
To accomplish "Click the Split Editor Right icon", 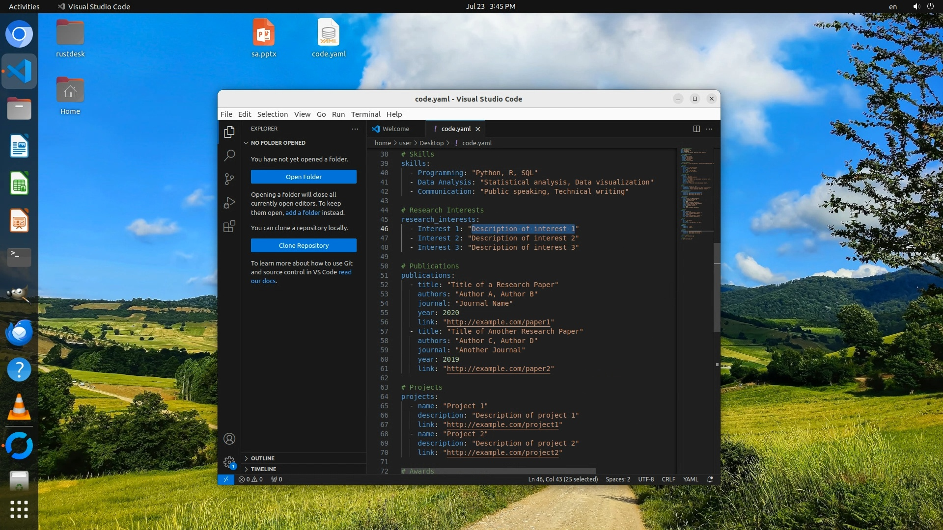I will coord(696,129).
